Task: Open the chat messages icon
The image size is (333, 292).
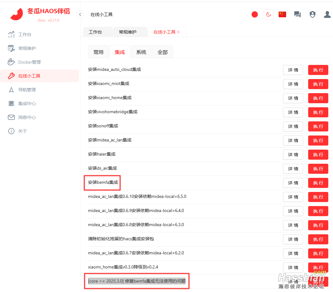Action: point(297,14)
